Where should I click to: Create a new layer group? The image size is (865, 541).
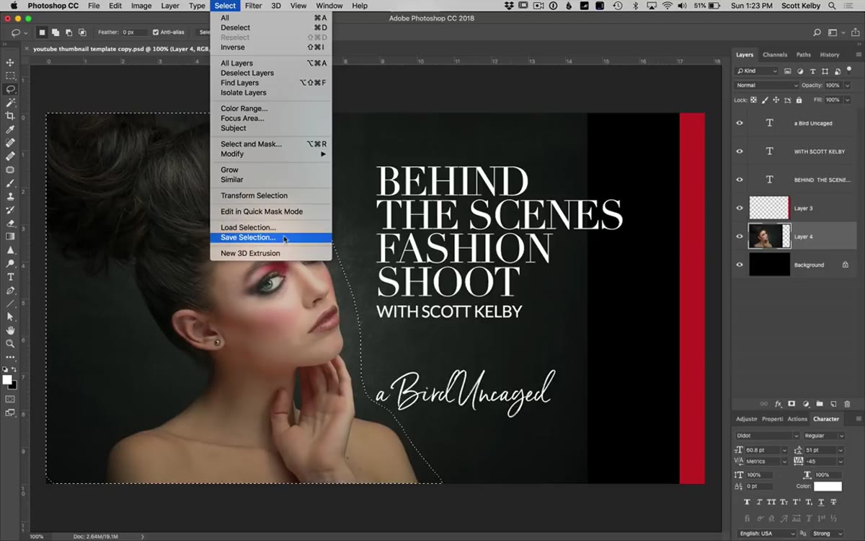(x=819, y=404)
